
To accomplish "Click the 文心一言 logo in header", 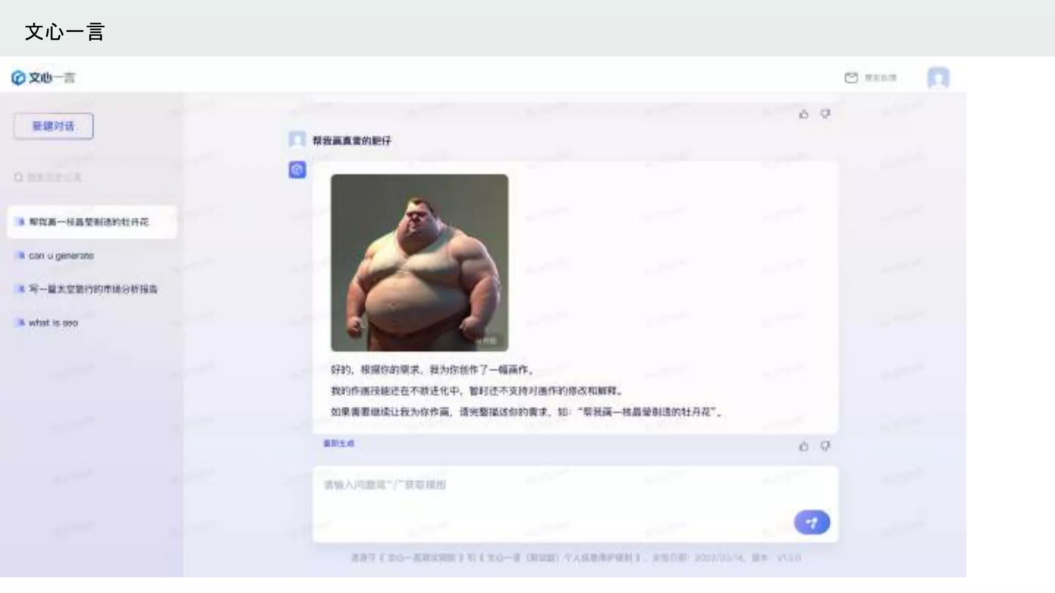I will [44, 78].
